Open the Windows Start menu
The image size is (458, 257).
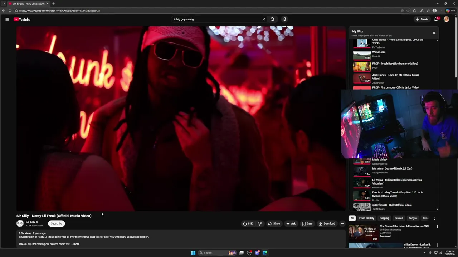tap(193, 253)
